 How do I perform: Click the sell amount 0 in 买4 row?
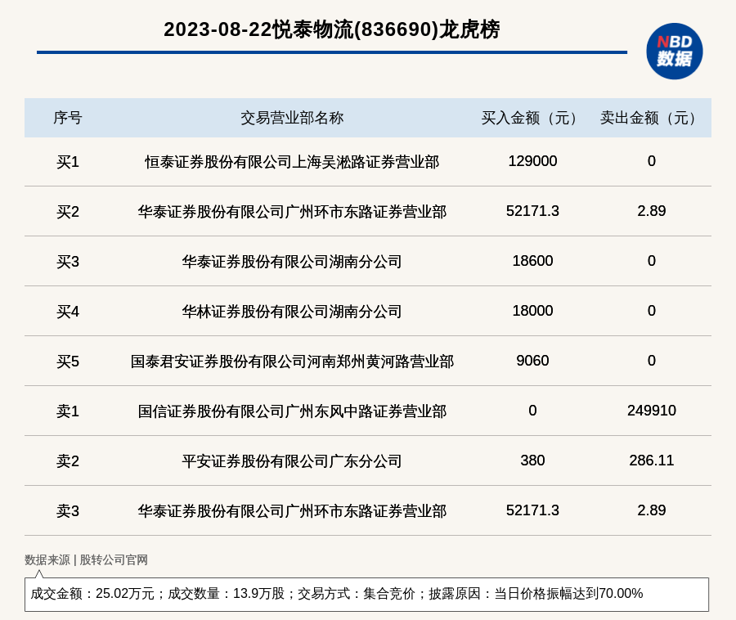tap(651, 310)
